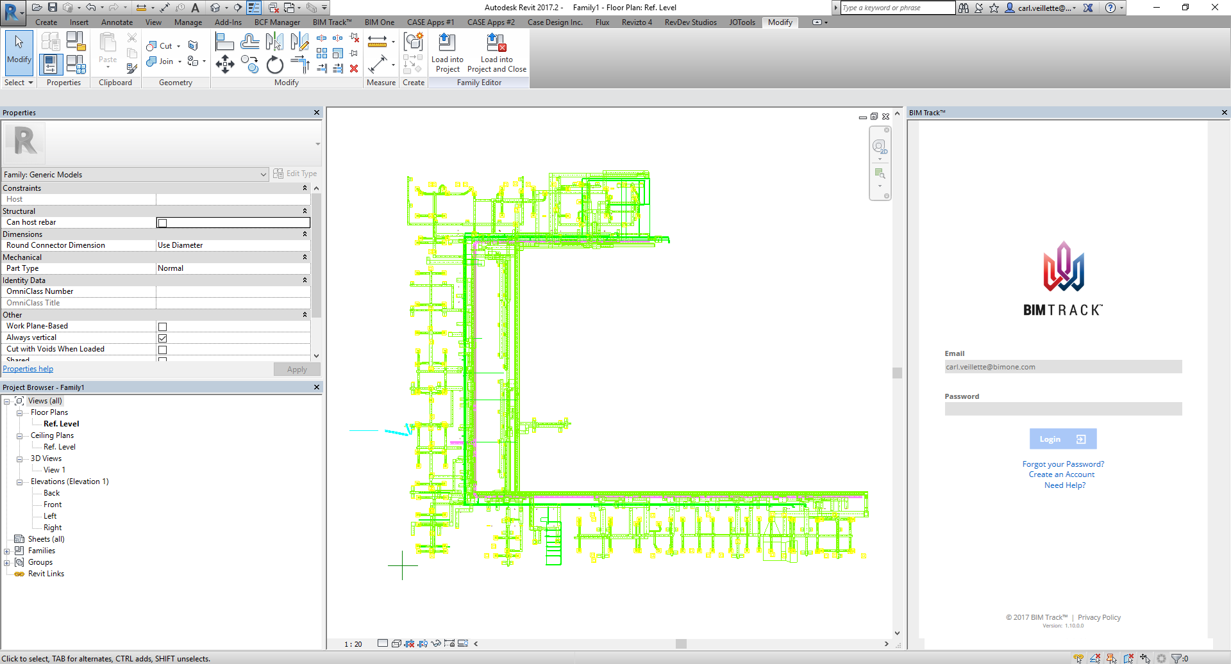The image size is (1231, 664).
Task: Activate the Move tool
Action: click(x=224, y=65)
